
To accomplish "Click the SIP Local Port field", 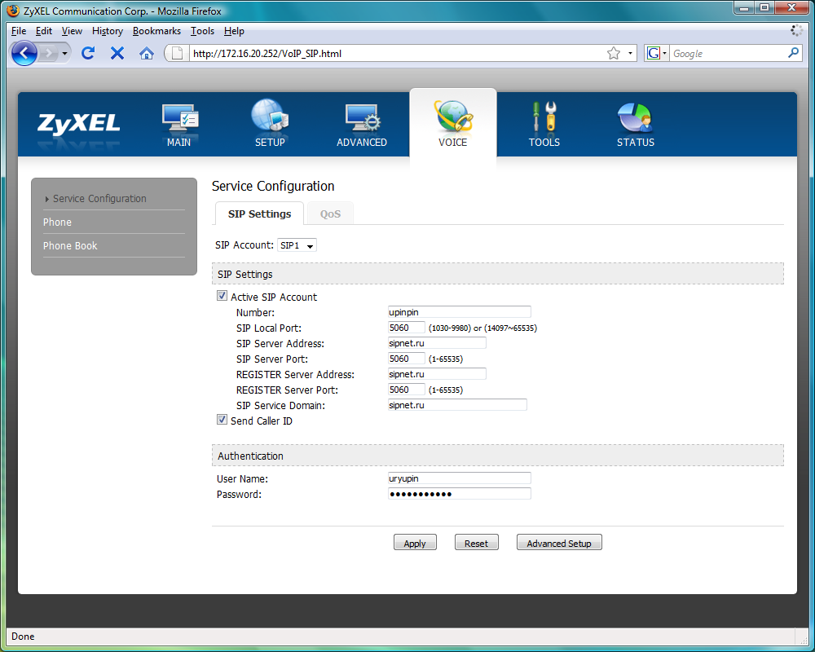I will (407, 328).
